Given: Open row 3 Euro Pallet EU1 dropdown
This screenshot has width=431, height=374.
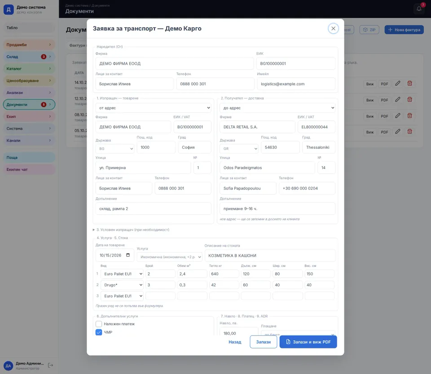Looking at the screenshot, I should 122,296.
